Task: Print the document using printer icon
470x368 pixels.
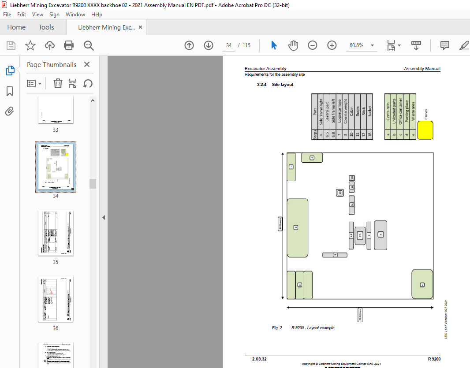Action: (x=69, y=45)
